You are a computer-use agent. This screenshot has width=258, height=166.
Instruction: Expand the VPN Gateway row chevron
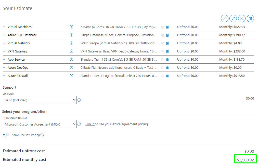pyautogui.click(x=4, y=51)
